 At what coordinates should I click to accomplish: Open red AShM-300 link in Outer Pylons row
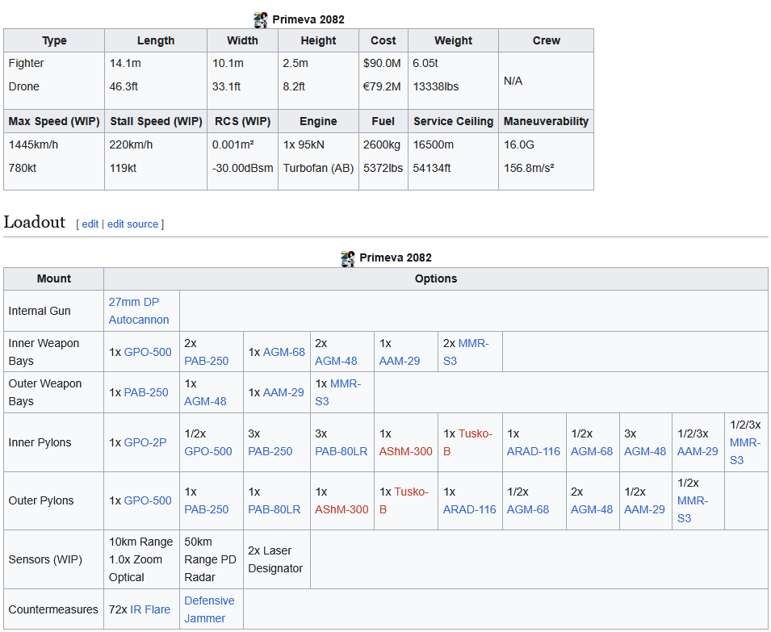tap(342, 509)
